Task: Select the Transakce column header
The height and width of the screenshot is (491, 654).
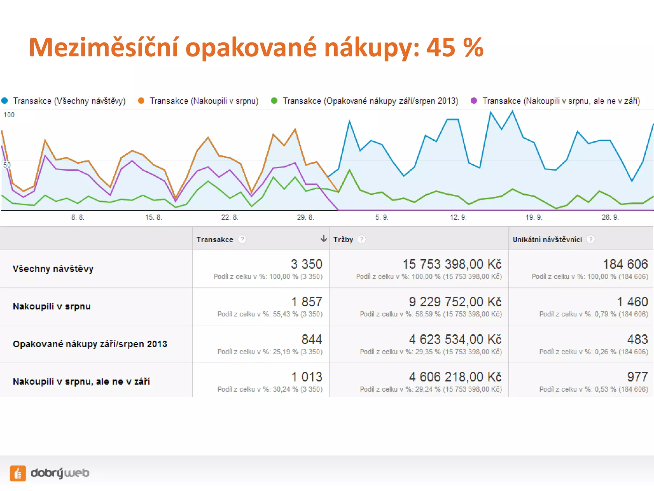Action: coord(261,239)
